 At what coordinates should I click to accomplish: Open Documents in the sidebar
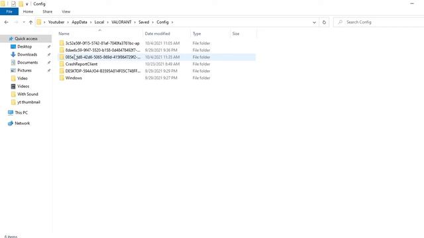click(28, 62)
